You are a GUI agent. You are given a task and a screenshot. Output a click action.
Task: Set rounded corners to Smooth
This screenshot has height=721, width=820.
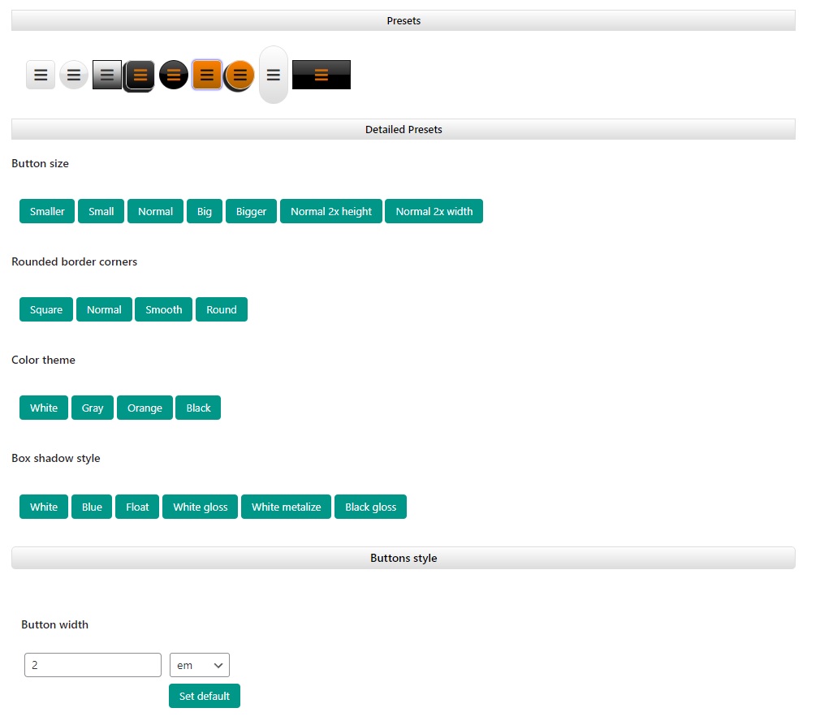click(164, 309)
